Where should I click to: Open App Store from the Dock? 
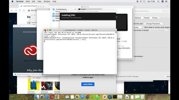point(82,97)
